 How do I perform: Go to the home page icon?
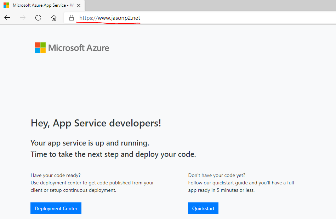point(54,18)
